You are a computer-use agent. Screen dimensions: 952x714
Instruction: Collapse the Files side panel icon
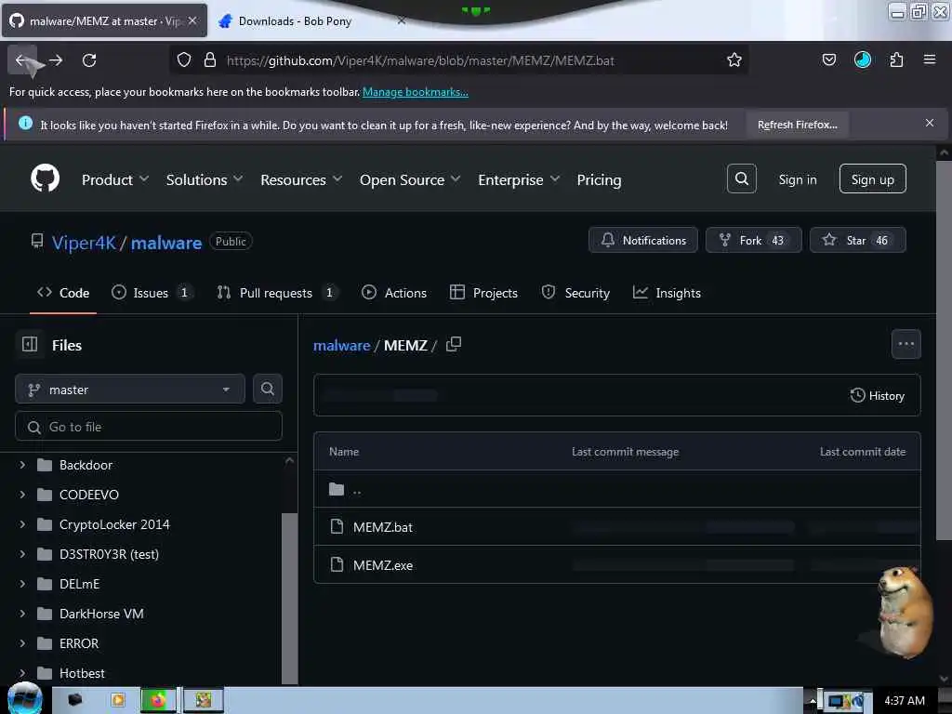(30, 344)
